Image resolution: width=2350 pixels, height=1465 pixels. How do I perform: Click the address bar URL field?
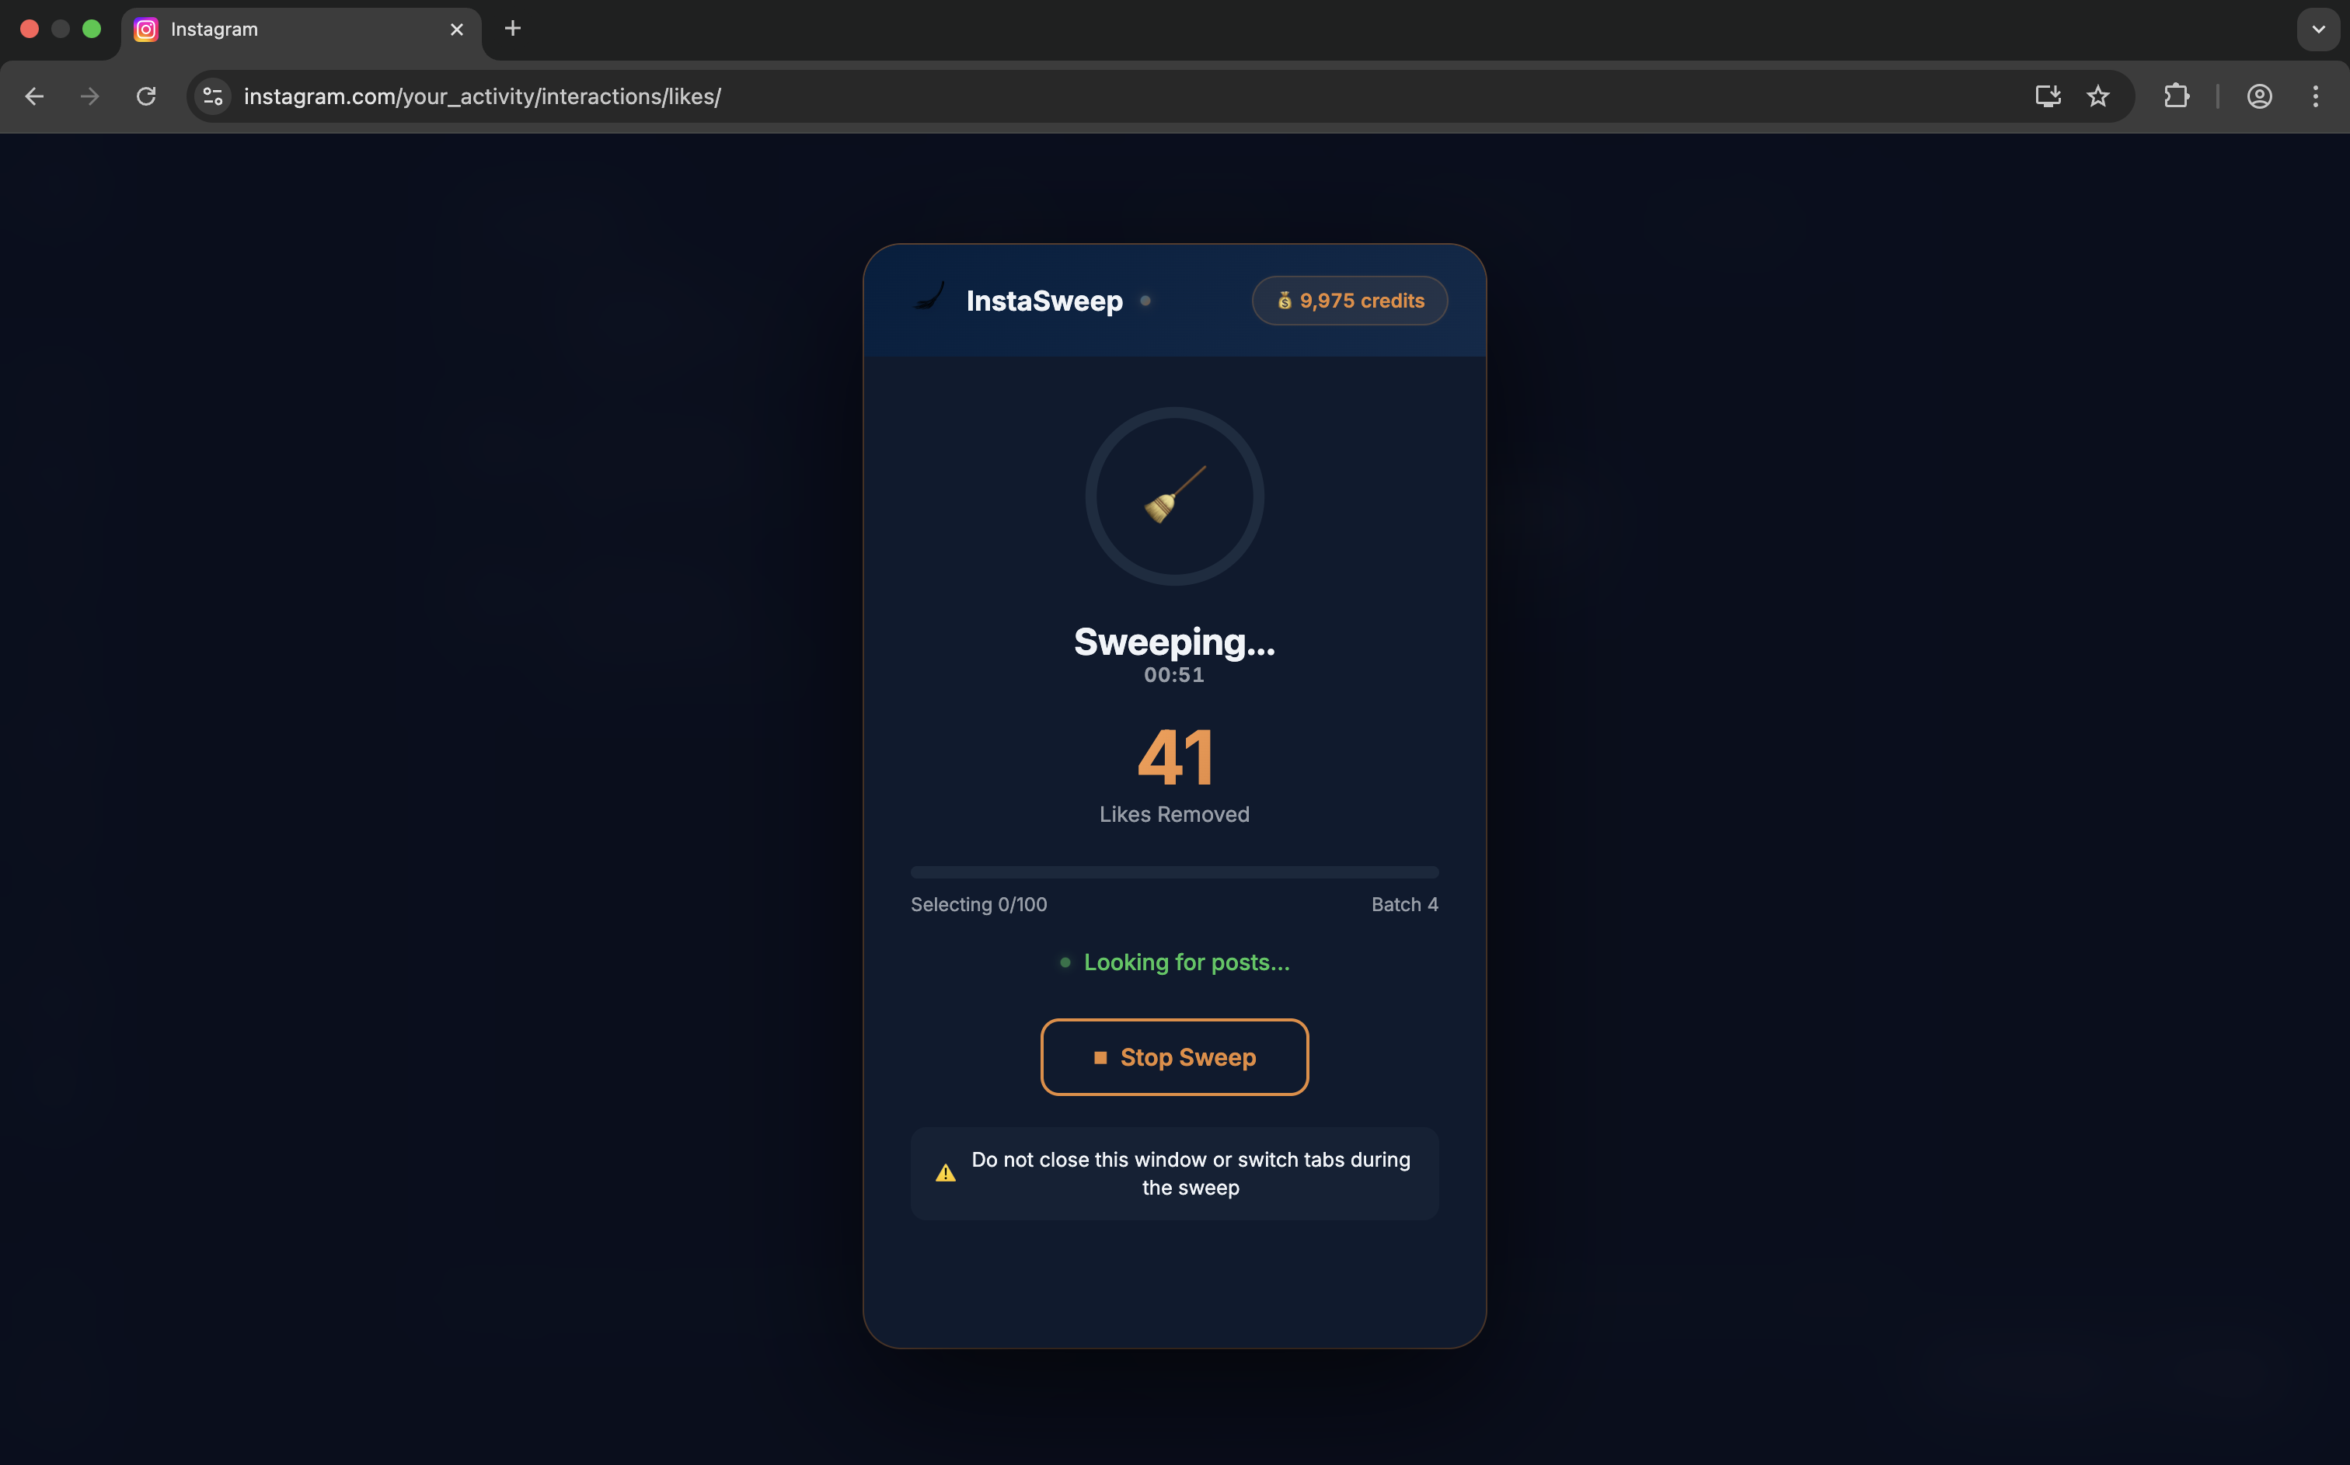pos(1066,96)
